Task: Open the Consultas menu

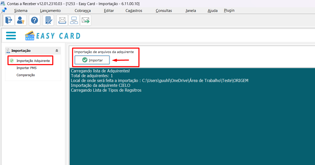Action: pyautogui.click(x=164, y=11)
